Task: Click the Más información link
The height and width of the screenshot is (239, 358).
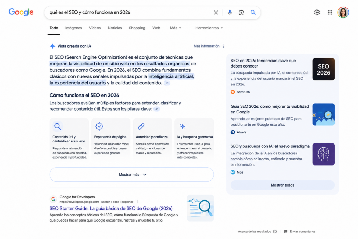Action: (x=206, y=46)
